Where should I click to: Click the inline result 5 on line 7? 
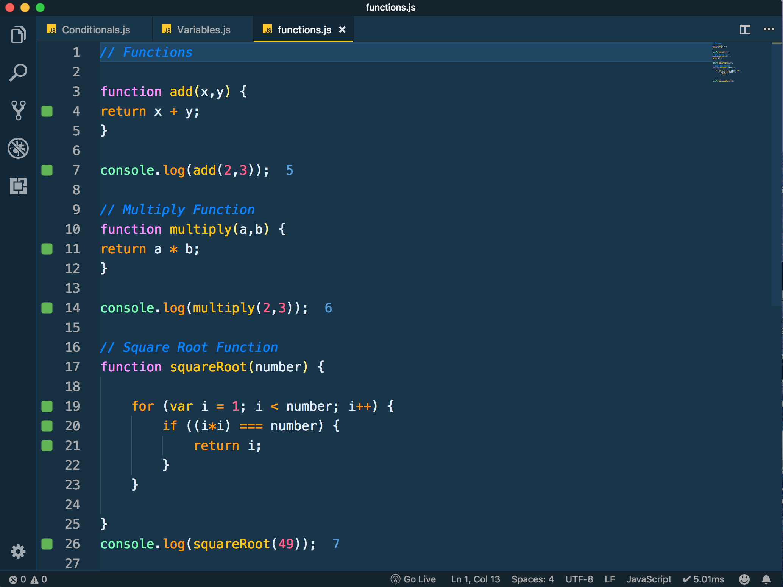click(x=290, y=170)
